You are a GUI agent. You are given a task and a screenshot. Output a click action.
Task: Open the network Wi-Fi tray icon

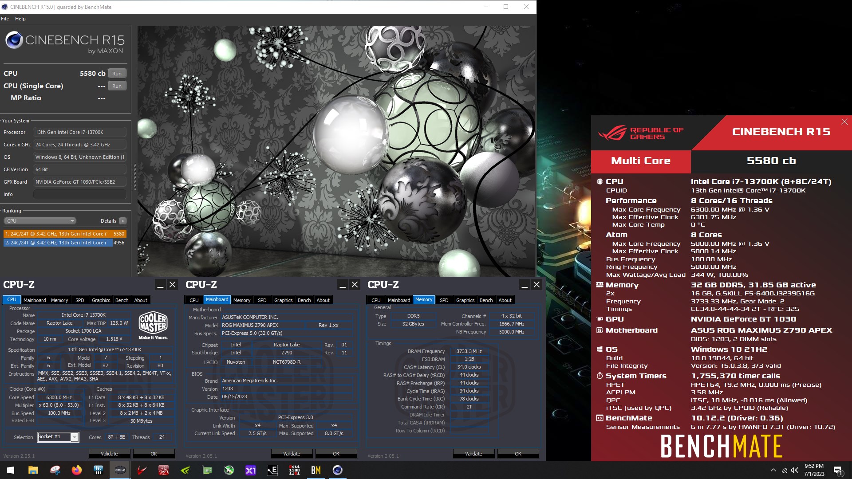click(785, 470)
